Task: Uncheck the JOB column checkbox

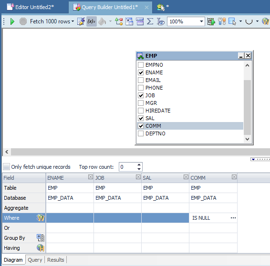Action: click(141, 95)
